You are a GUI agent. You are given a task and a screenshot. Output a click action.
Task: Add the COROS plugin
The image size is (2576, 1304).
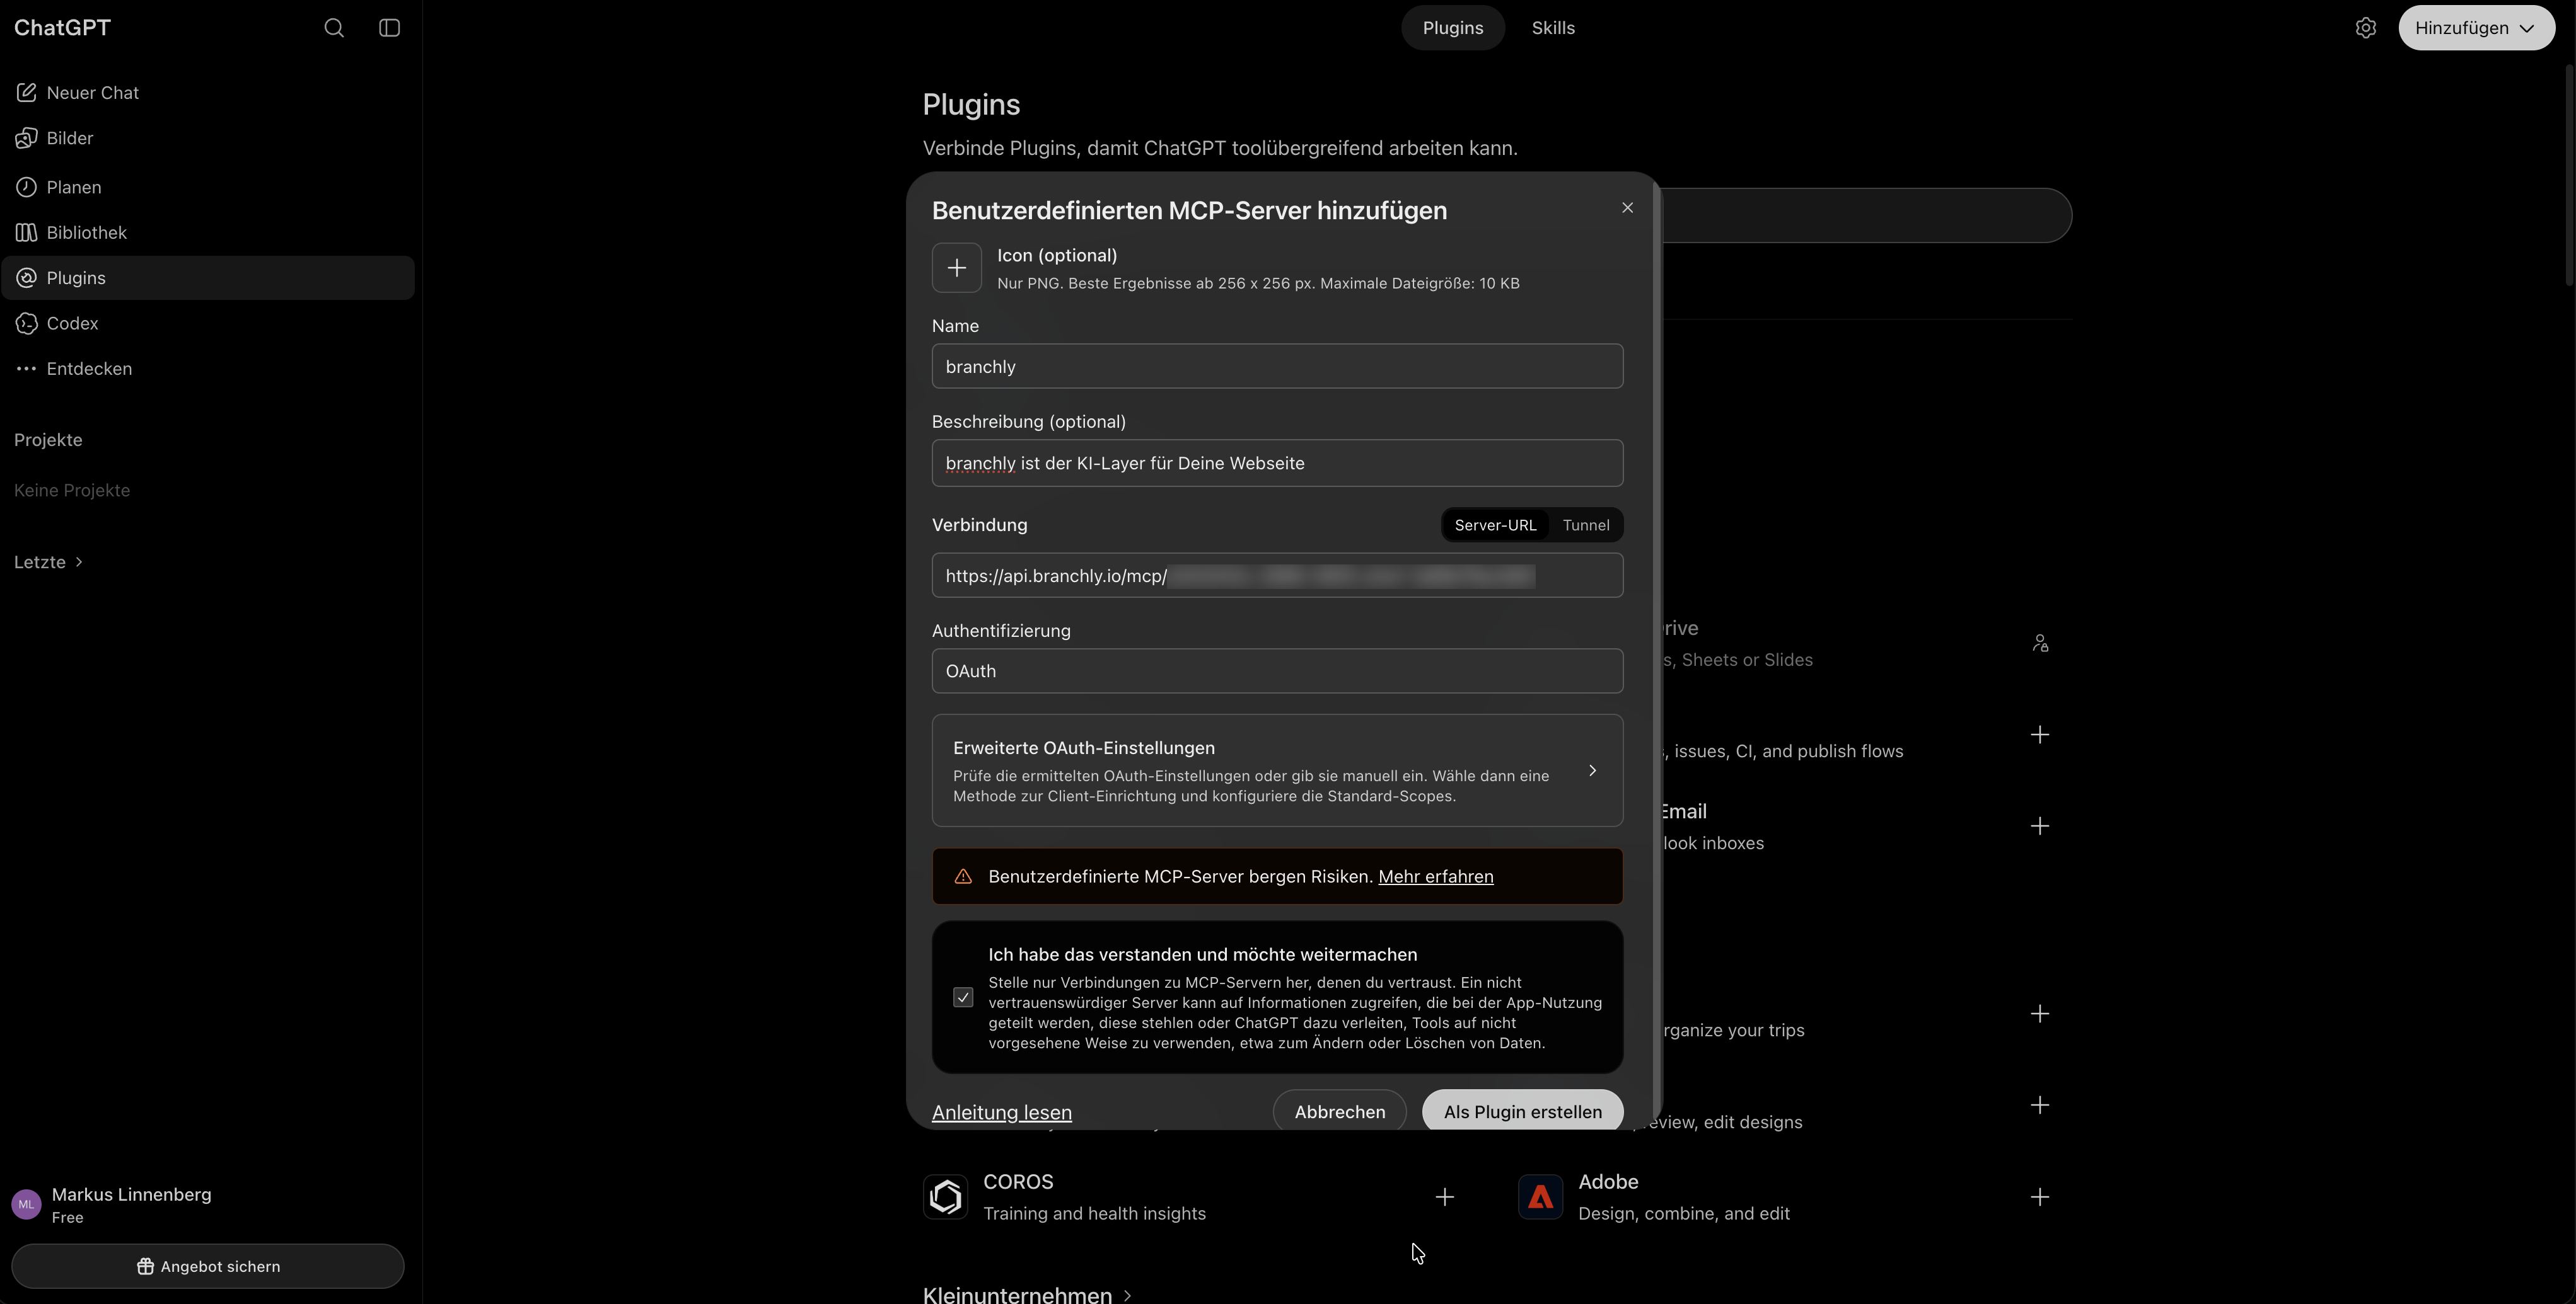coord(1444,1197)
